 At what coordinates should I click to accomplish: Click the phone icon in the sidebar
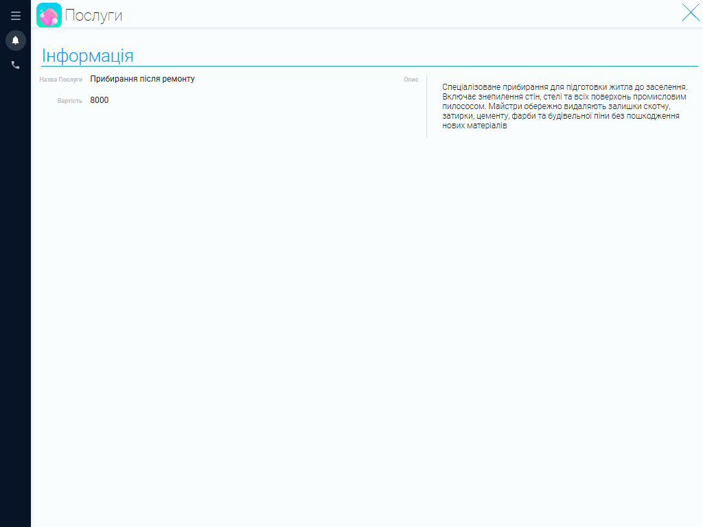click(x=15, y=65)
